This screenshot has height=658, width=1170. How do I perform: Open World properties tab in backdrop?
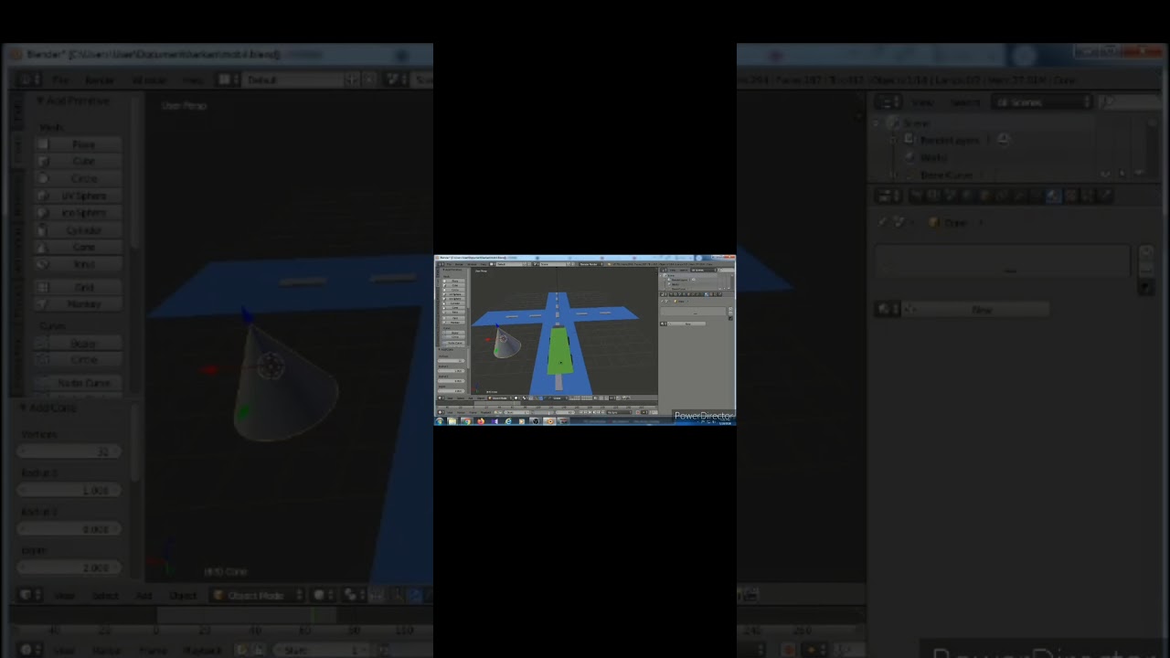pos(967,196)
